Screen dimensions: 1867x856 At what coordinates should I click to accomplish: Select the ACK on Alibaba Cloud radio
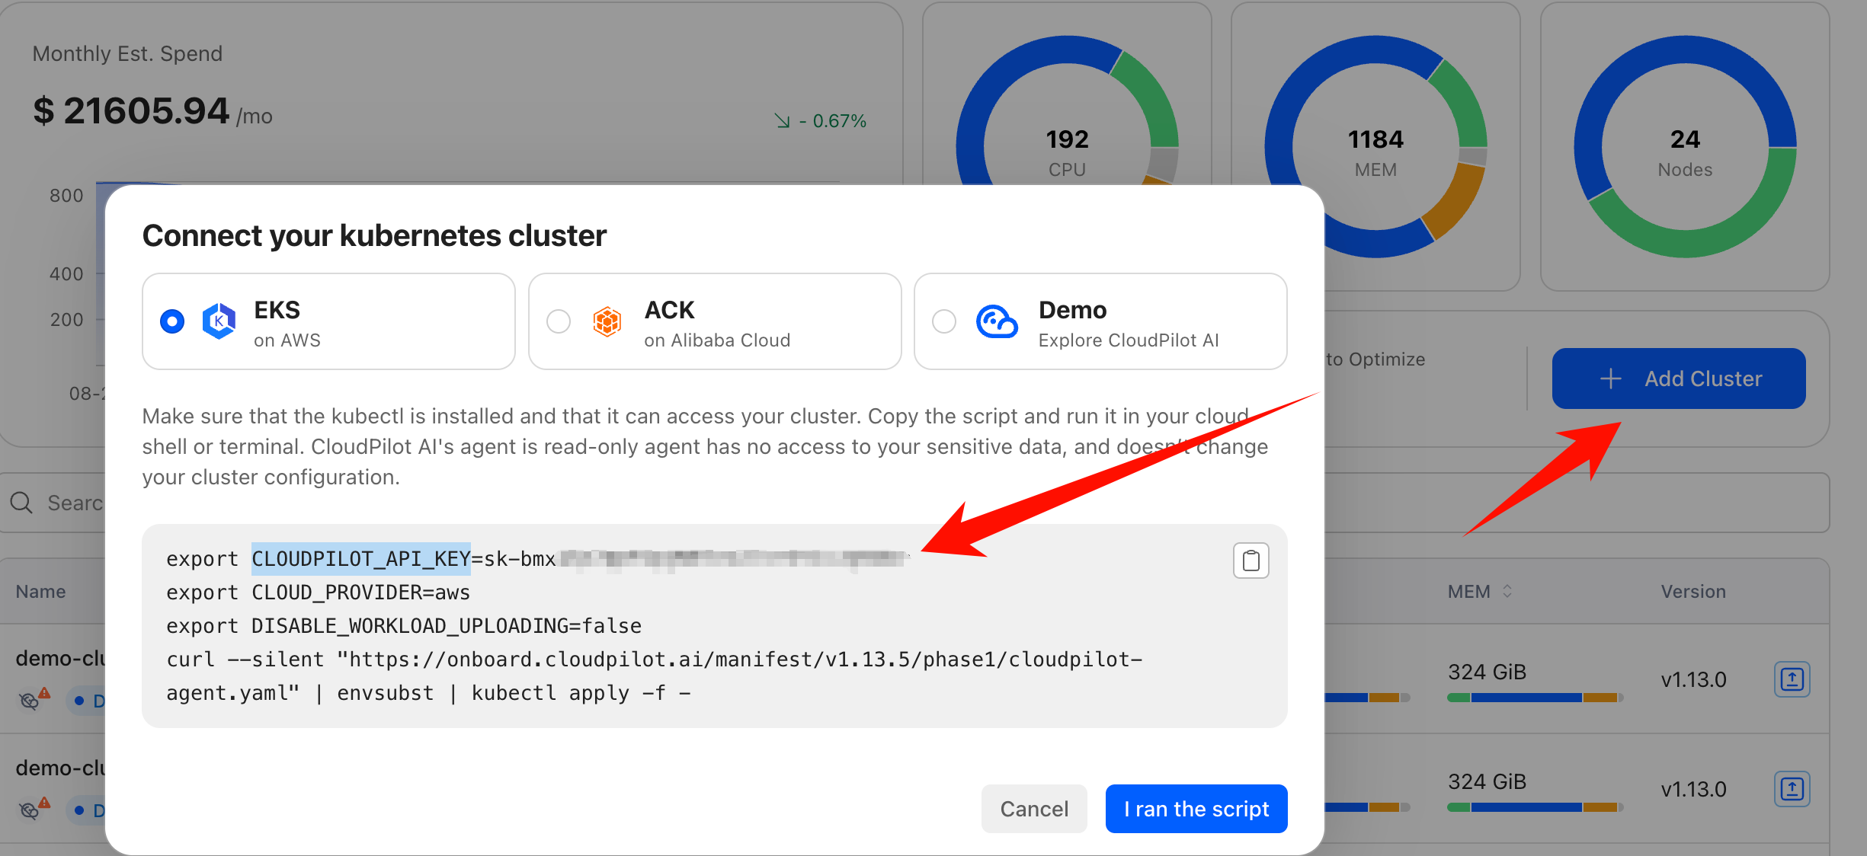click(559, 321)
